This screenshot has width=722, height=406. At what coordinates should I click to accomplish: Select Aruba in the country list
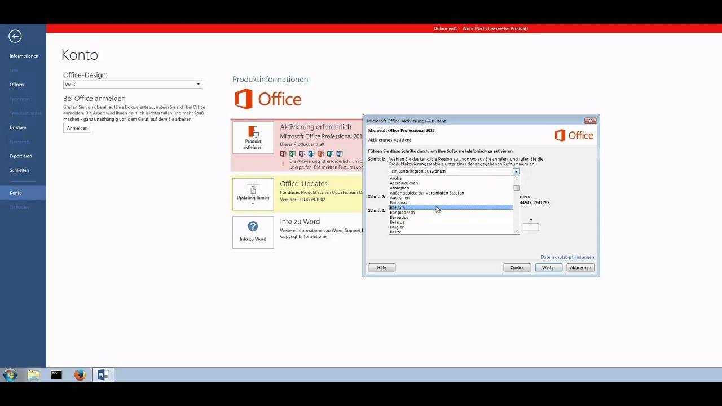pyautogui.click(x=451, y=178)
